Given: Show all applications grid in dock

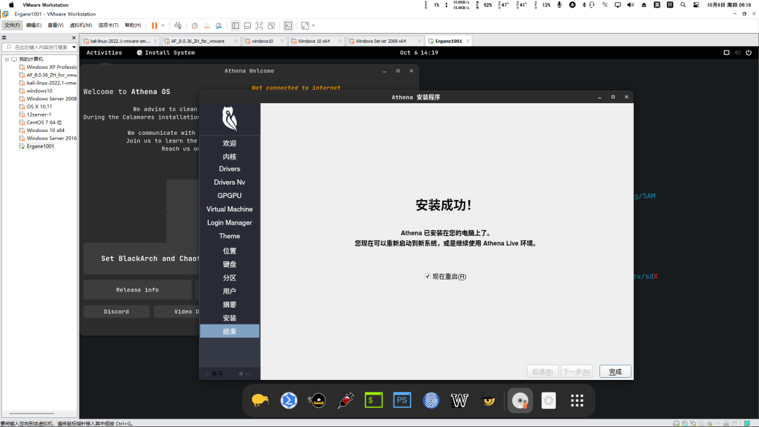Looking at the screenshot, I should click(x=577, y=400).
